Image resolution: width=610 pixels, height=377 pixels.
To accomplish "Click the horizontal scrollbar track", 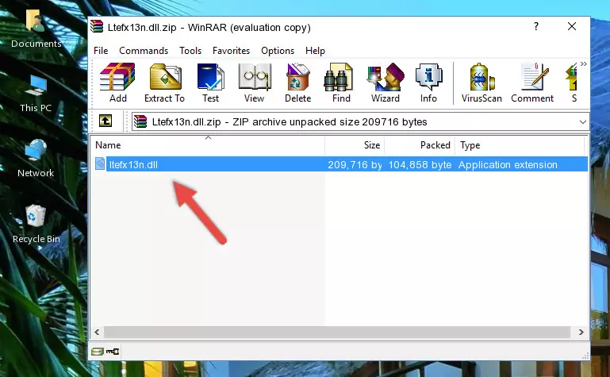I will point(337,333).
